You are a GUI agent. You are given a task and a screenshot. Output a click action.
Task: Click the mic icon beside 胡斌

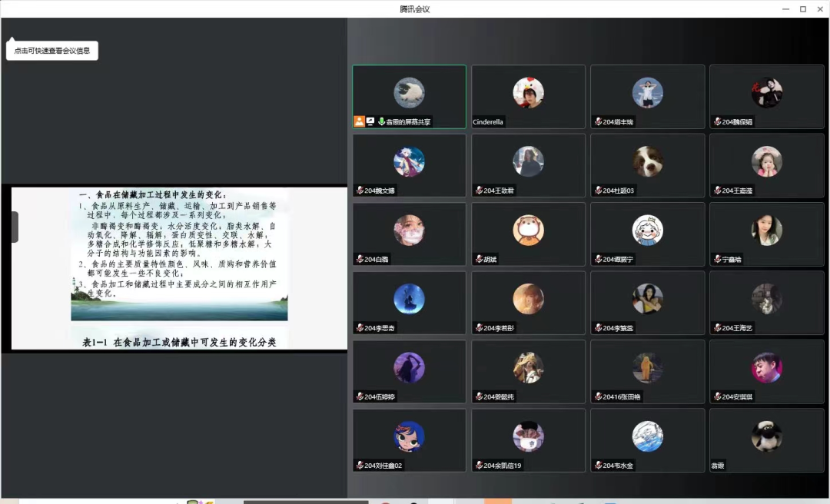[x=480, y=259]
